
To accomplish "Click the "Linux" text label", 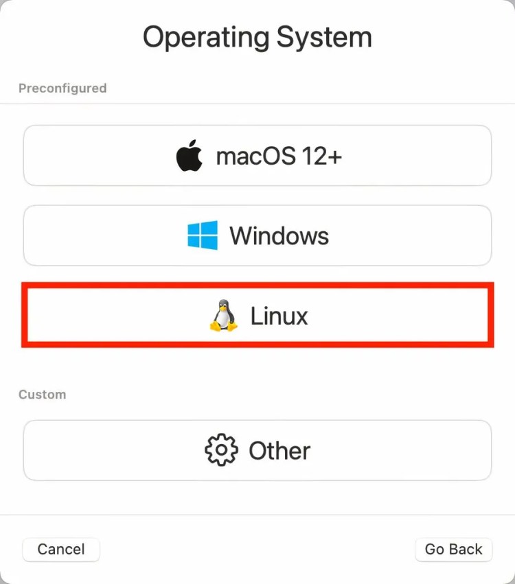I will 279,316.
